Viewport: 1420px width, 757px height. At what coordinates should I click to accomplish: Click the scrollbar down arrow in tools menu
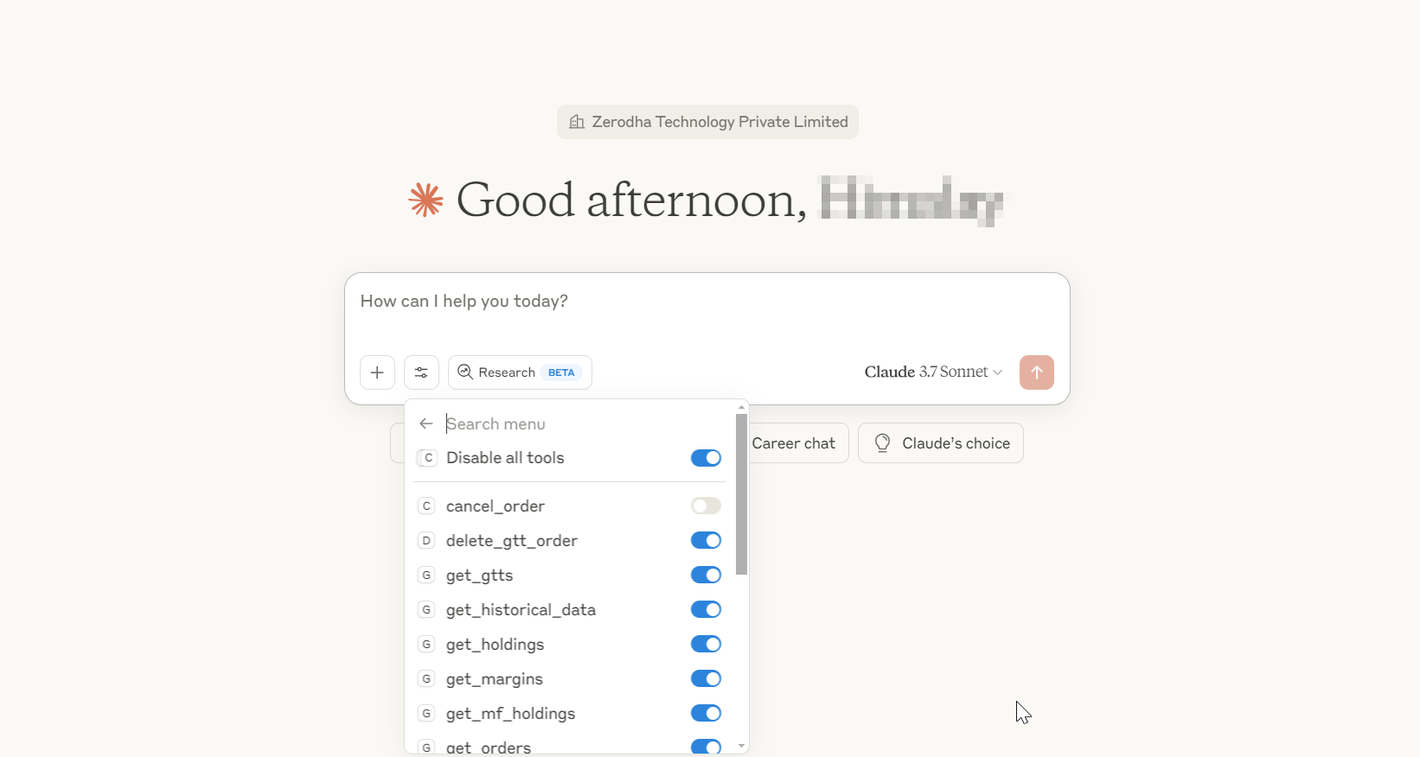point(741,746)
